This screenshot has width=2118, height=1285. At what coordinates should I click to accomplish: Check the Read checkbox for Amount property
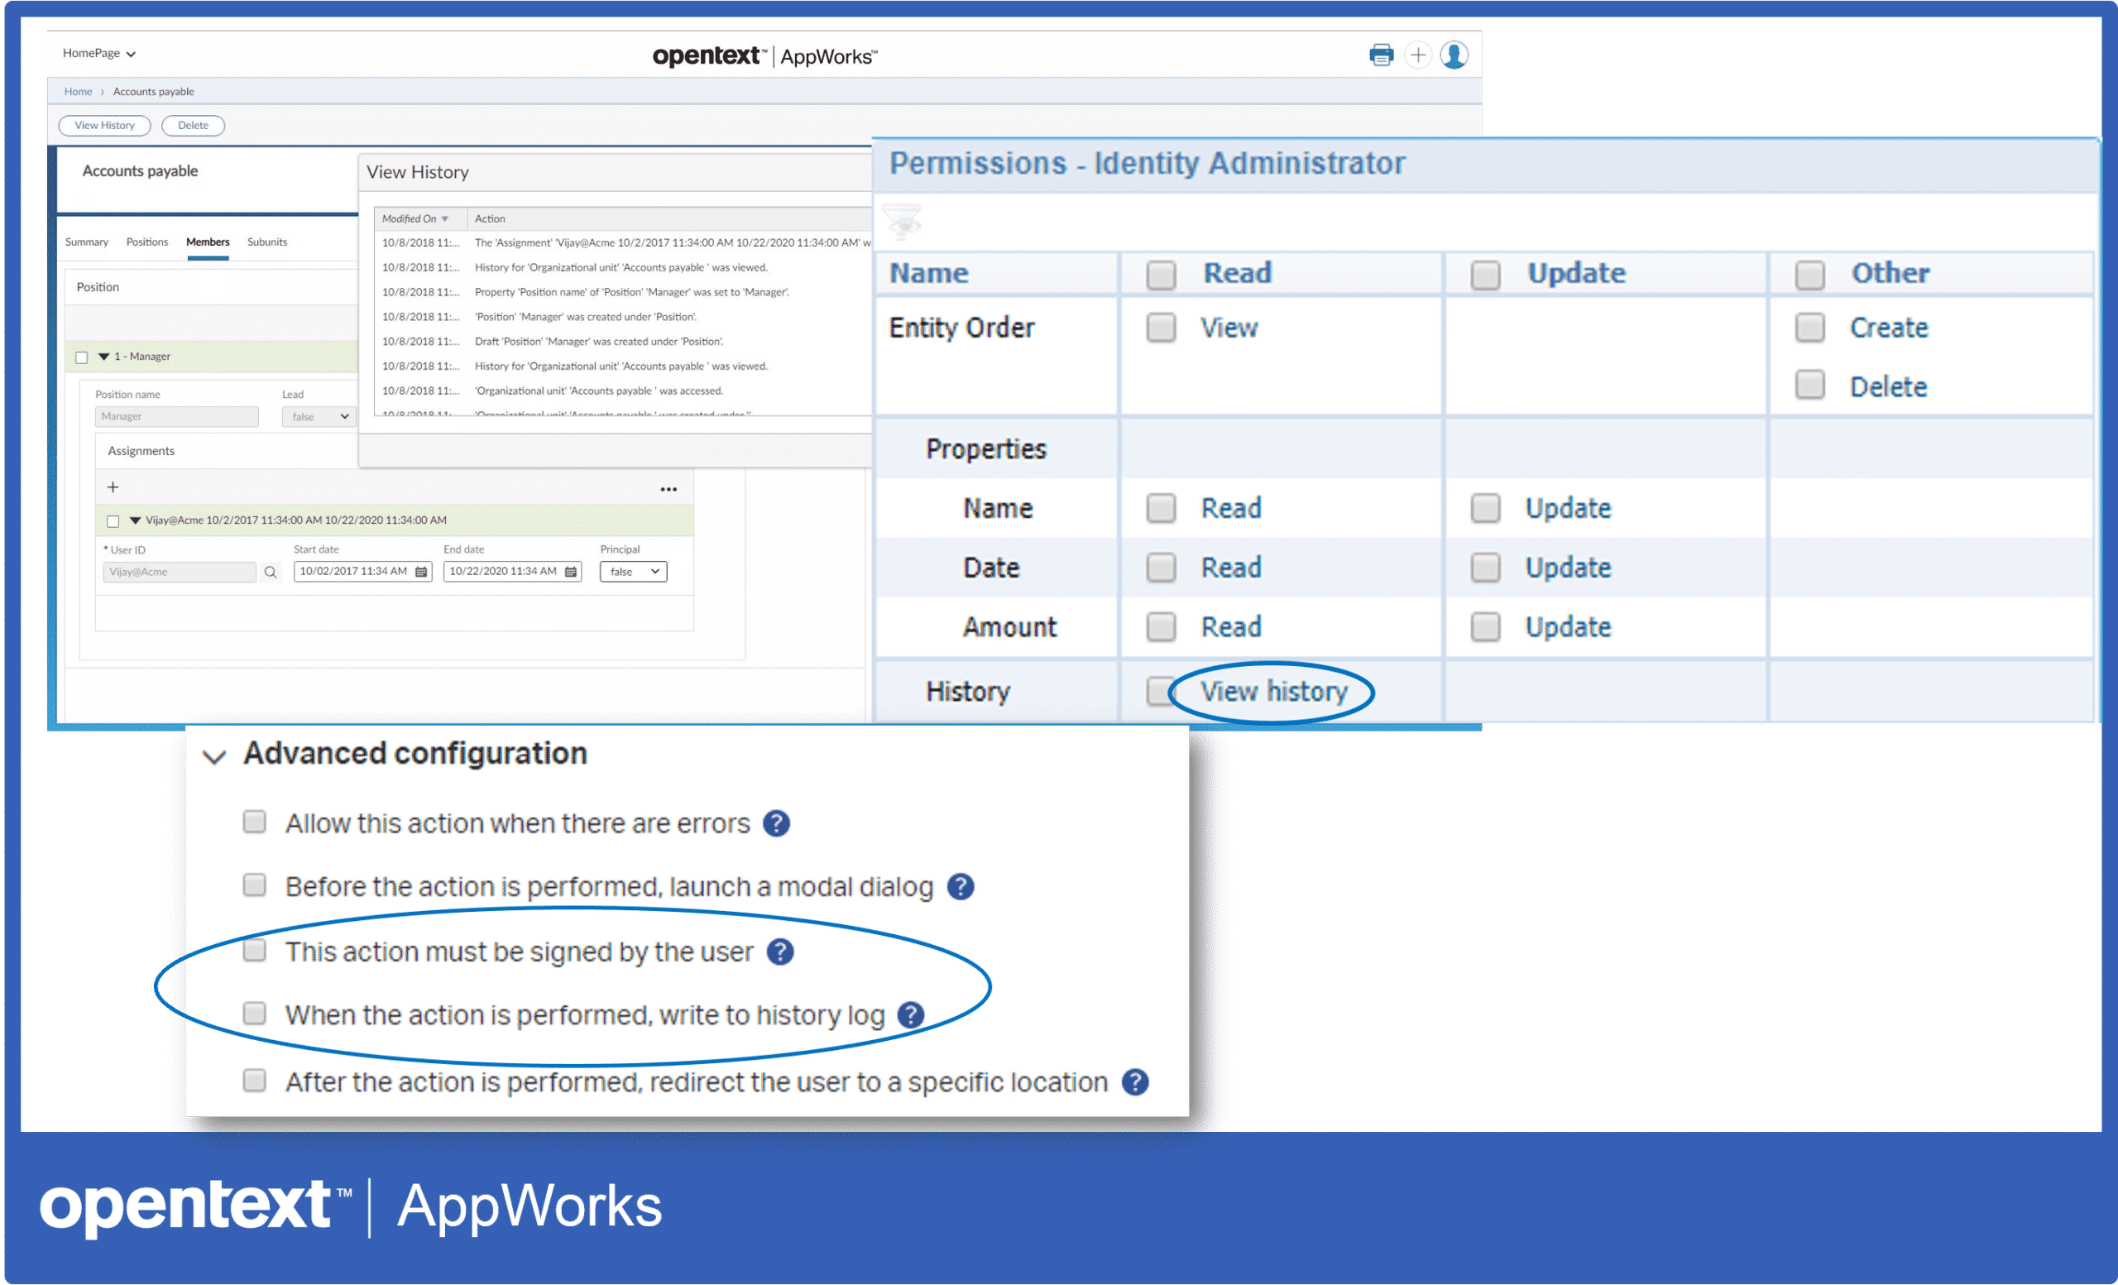tap(1161, 626)
